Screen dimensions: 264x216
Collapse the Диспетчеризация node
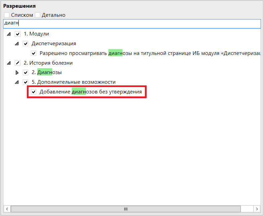pyautogui.click(x=17, y=44)
